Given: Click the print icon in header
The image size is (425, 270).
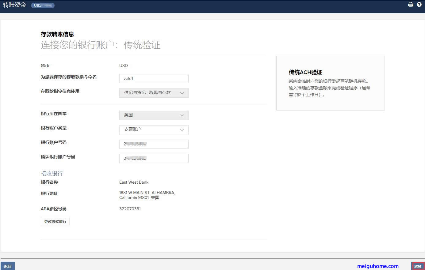Looking at the screenshot, I should click(x=411, y=5).
